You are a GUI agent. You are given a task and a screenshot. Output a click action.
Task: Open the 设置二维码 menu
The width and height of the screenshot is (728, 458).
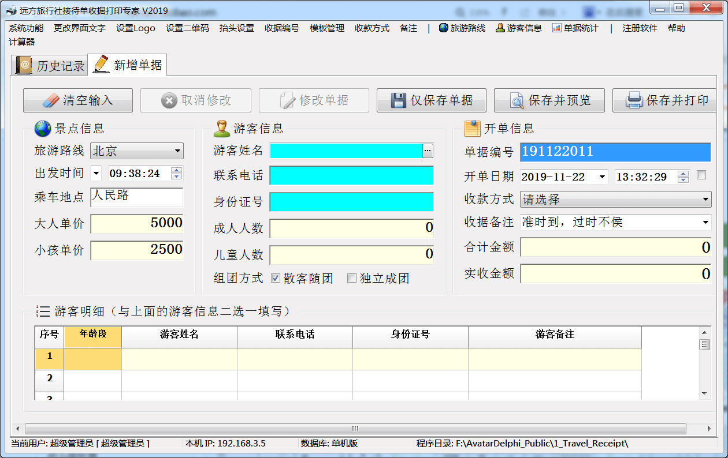tap(187, 28)
